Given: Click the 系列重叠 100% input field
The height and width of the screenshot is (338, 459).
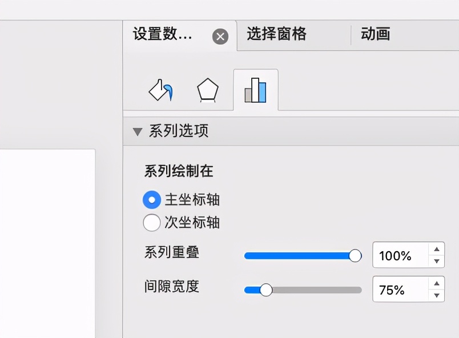Looking at the screenshot, I should [x=400, y=255].
